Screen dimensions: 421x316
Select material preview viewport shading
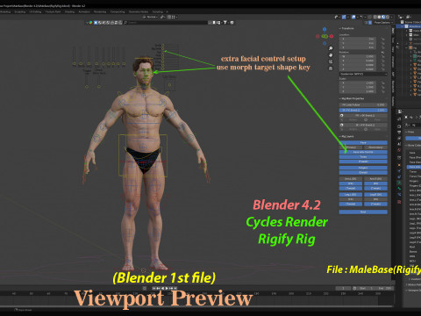[x=383, y=17]
